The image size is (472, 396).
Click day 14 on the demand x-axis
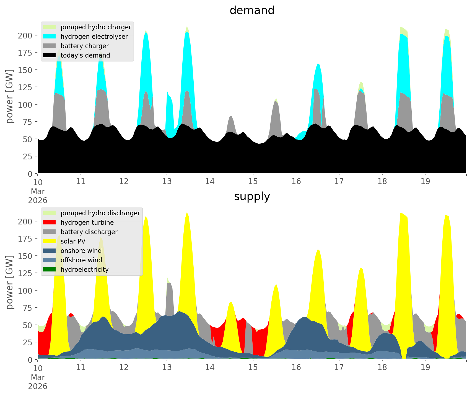coord(210,182)
